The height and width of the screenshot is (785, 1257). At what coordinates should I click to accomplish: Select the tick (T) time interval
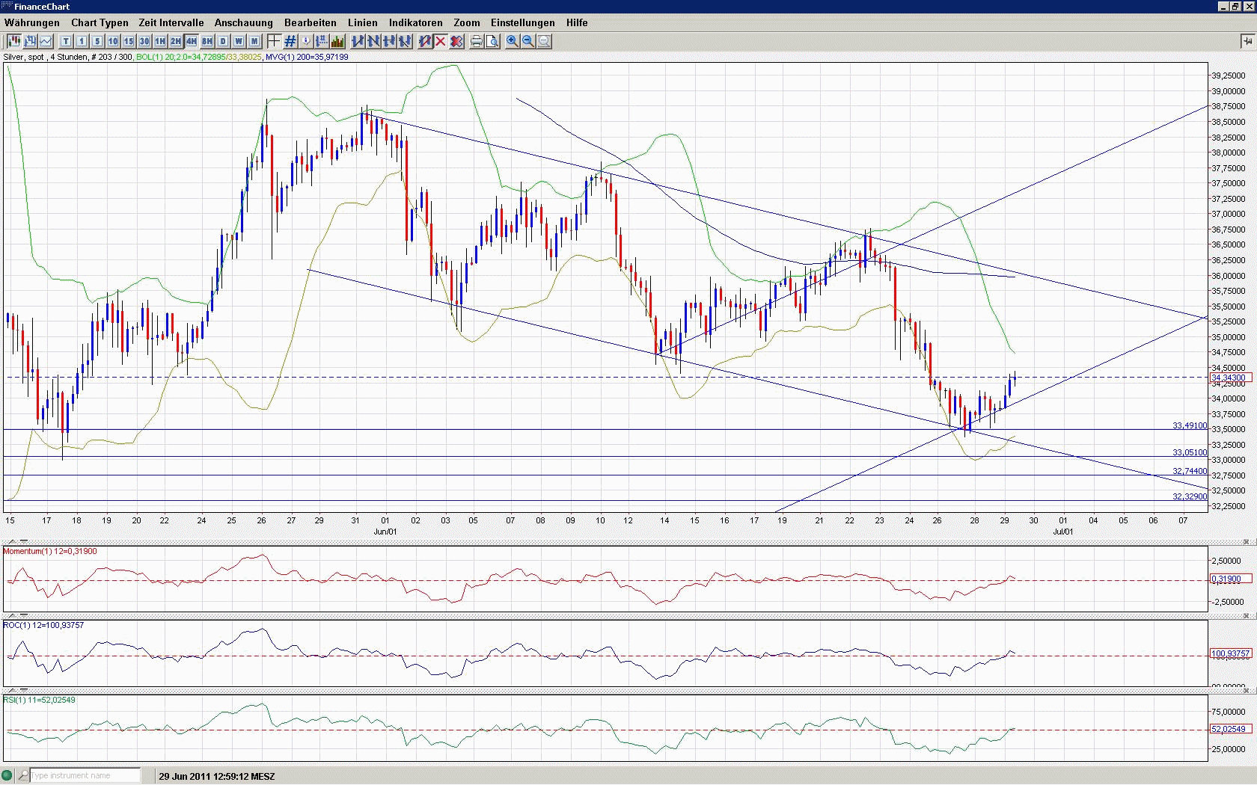[66, 41]
